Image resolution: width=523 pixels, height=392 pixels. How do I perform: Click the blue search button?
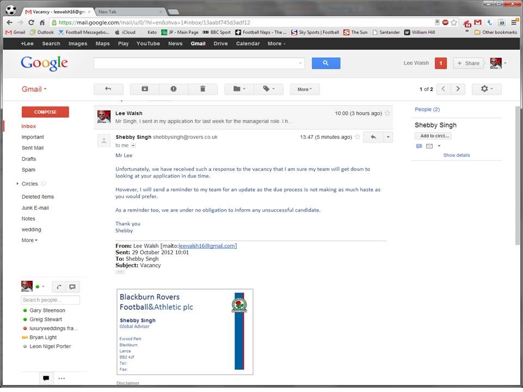coord(326,63)
